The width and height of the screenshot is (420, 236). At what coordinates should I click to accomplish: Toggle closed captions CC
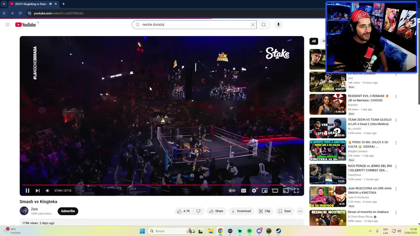point(243,191)
